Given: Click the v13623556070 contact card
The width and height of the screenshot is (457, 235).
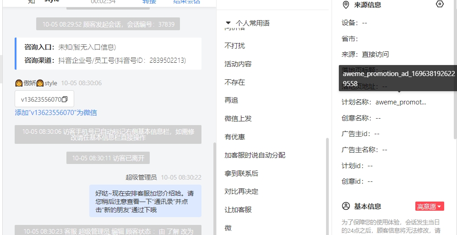Looking at the screenshot, I should click(44, 99).
